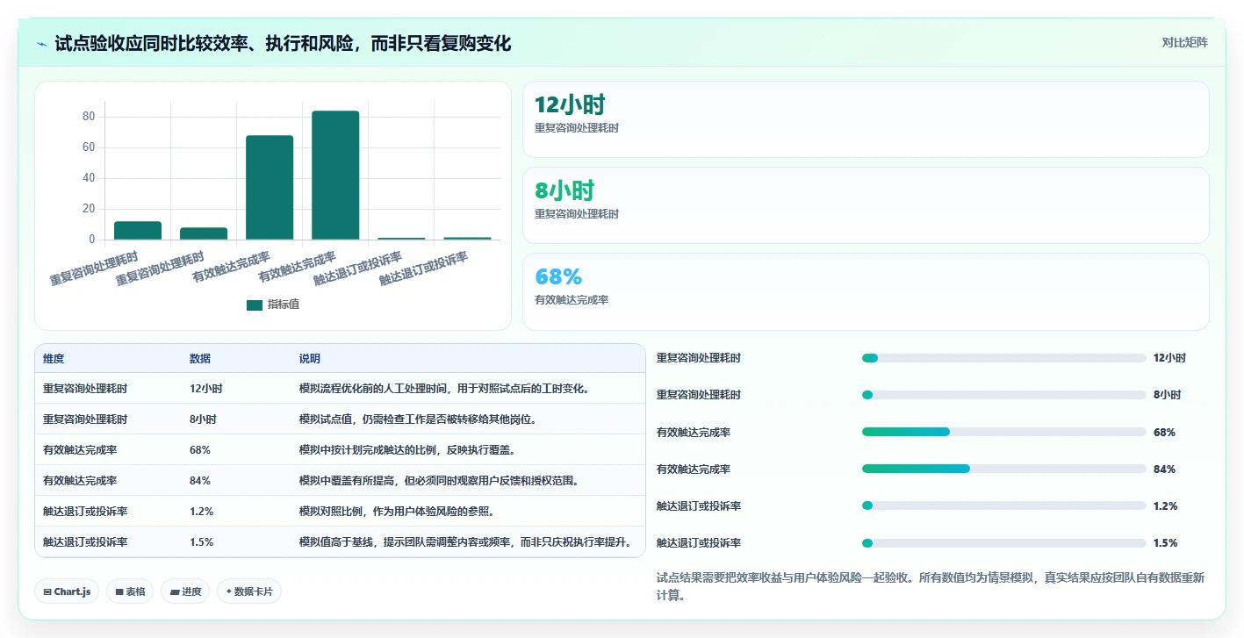Click the 84% value beside its progress bar
The width and height of the screenshot is (1244, 638).
[1164, 470]
